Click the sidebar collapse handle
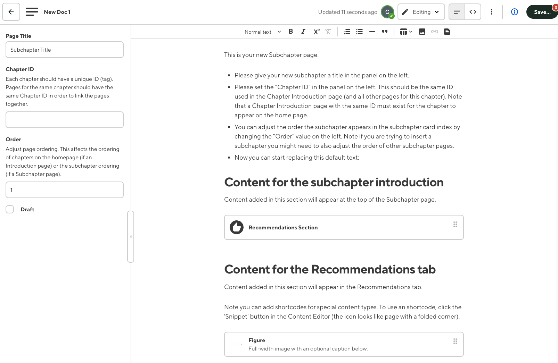 131,237
